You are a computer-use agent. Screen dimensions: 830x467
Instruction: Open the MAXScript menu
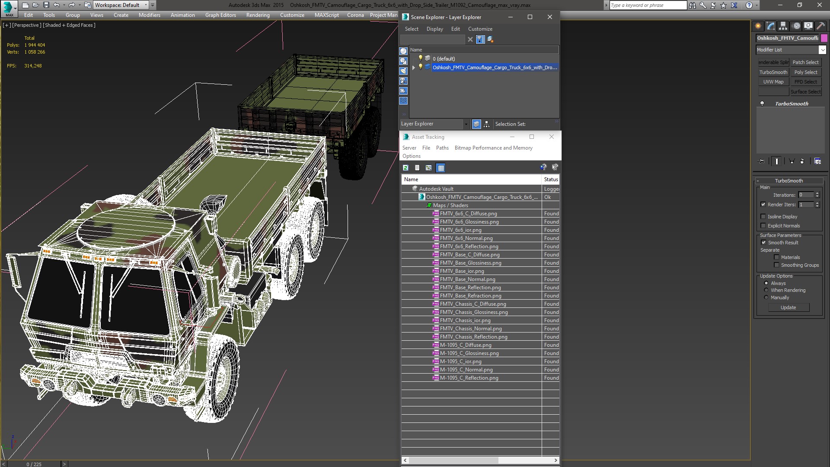click(326, 15)
